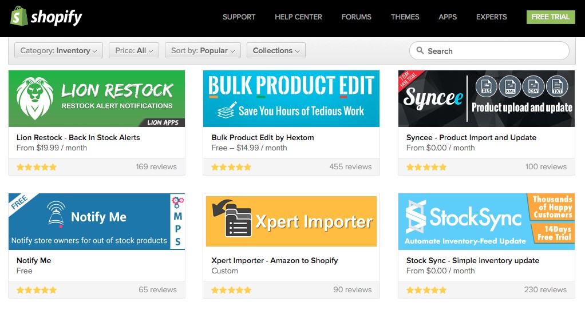
Task: Click the Xpert Importer banner image
Action: [x=291, y=221]
